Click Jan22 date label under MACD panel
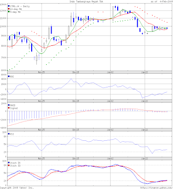Viewport: 173px width, 189px height. pyautogui.click(x=145, y=130)
